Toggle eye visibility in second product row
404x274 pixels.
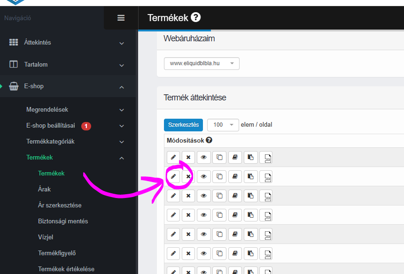click(203, 176)
